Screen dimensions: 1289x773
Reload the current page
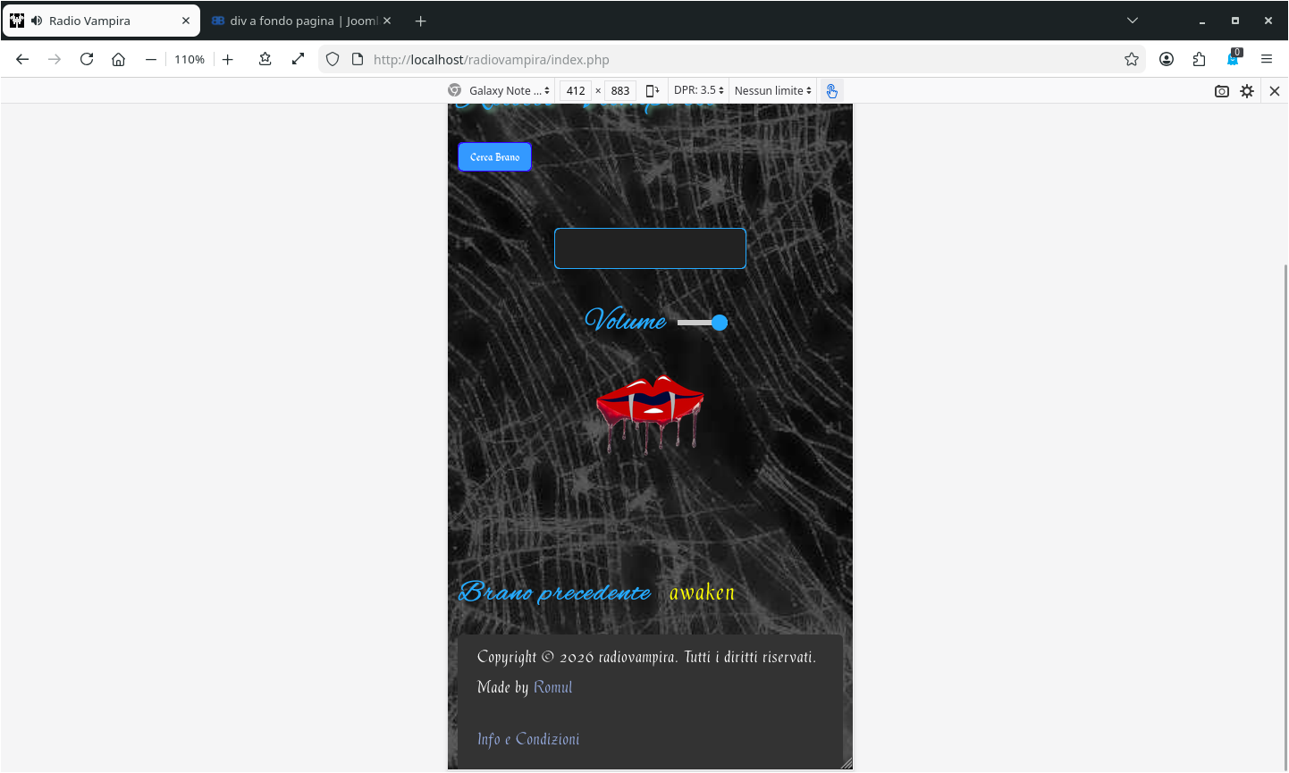point(87,59)
